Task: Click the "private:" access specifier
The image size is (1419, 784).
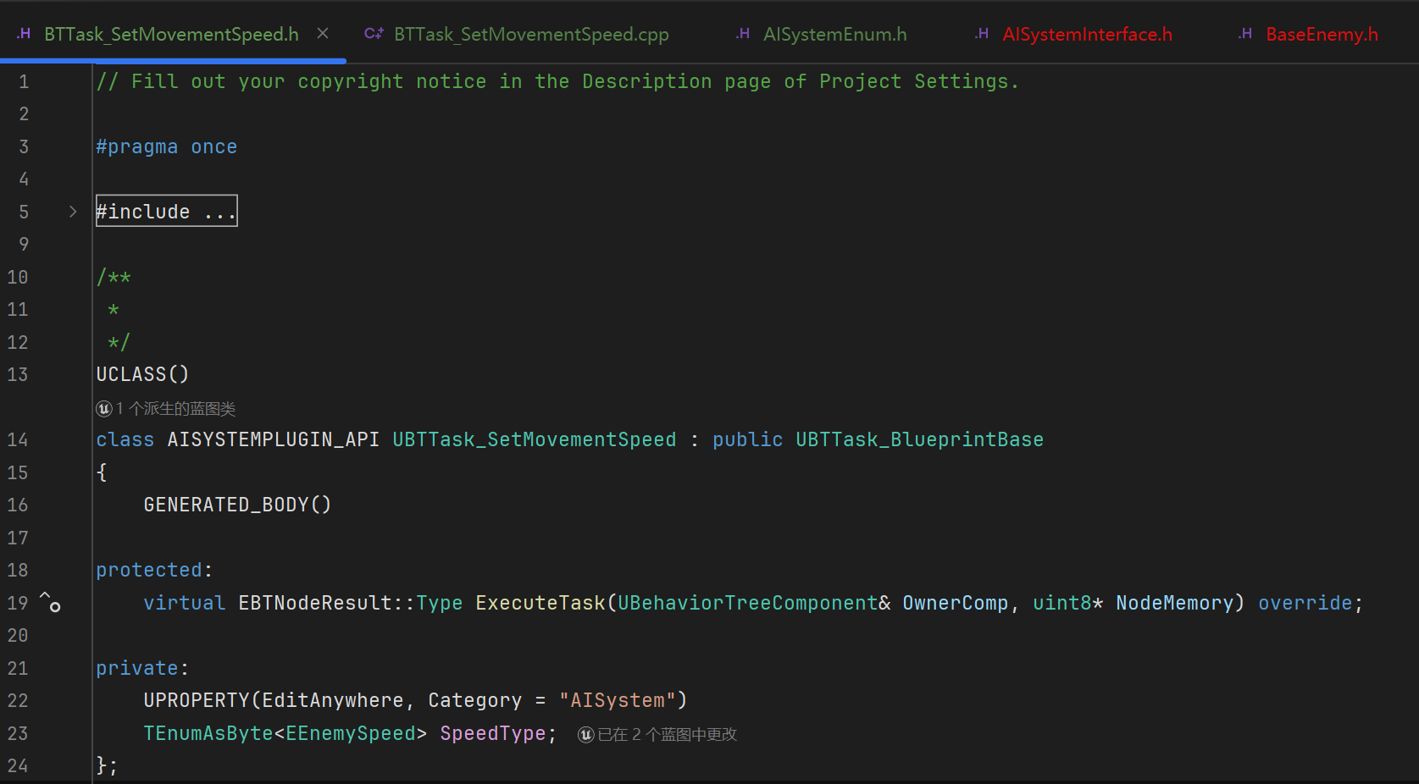Action: (x=142, y=668)
